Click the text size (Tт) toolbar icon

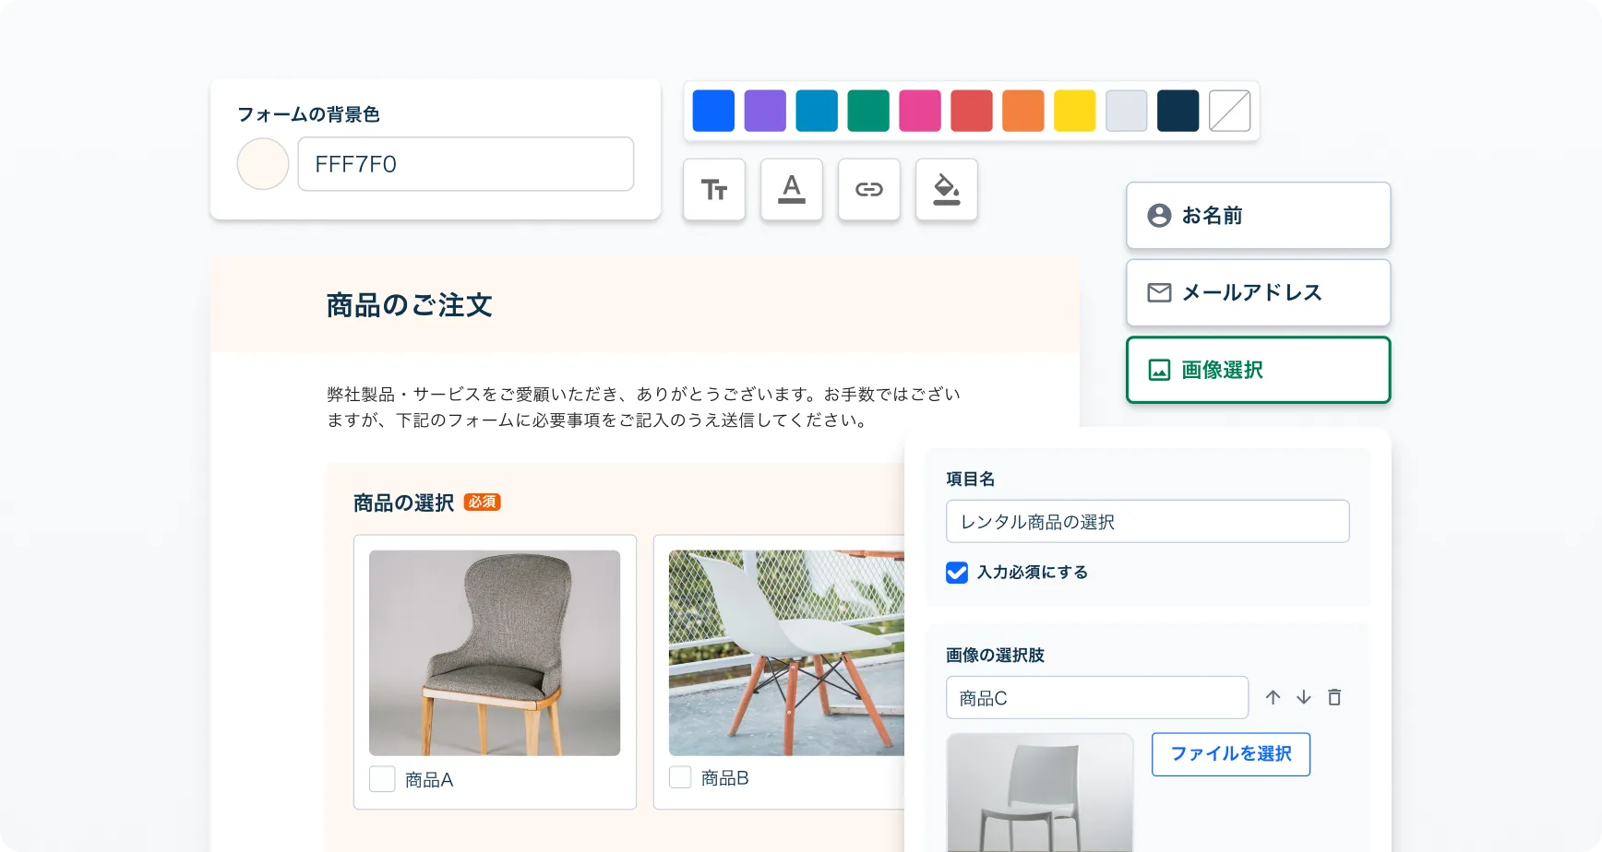(x=714, y=190)
